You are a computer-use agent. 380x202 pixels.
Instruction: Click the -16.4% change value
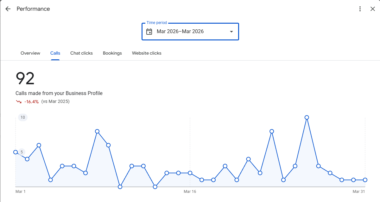[x=32, y=102]
